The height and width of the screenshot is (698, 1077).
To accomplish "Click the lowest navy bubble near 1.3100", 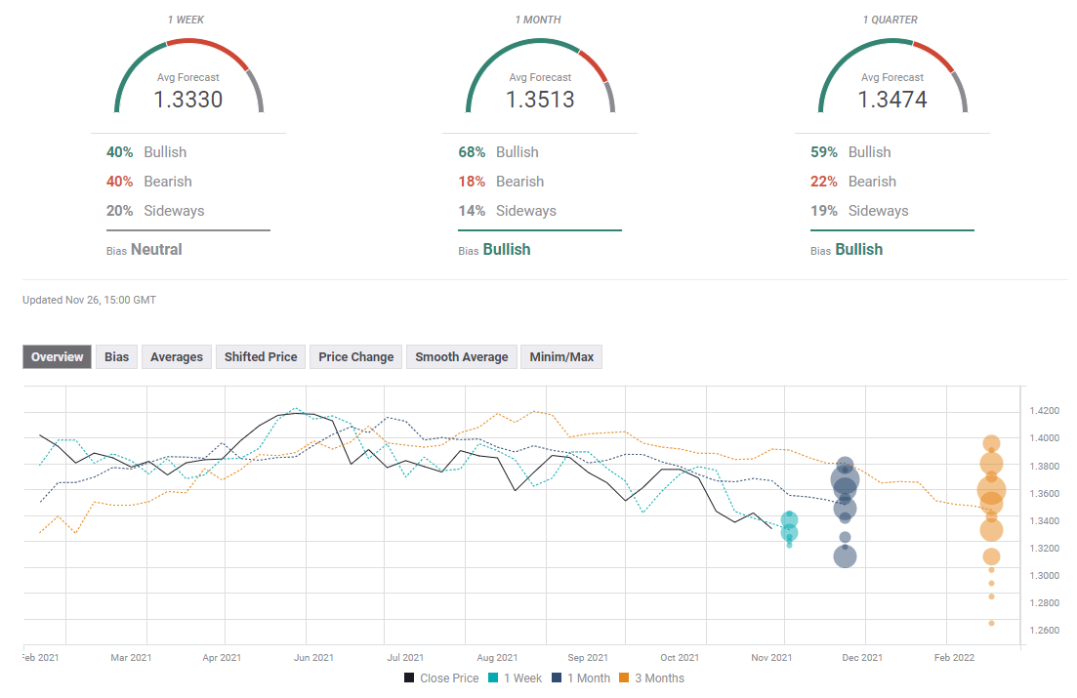I will point(845,556).
